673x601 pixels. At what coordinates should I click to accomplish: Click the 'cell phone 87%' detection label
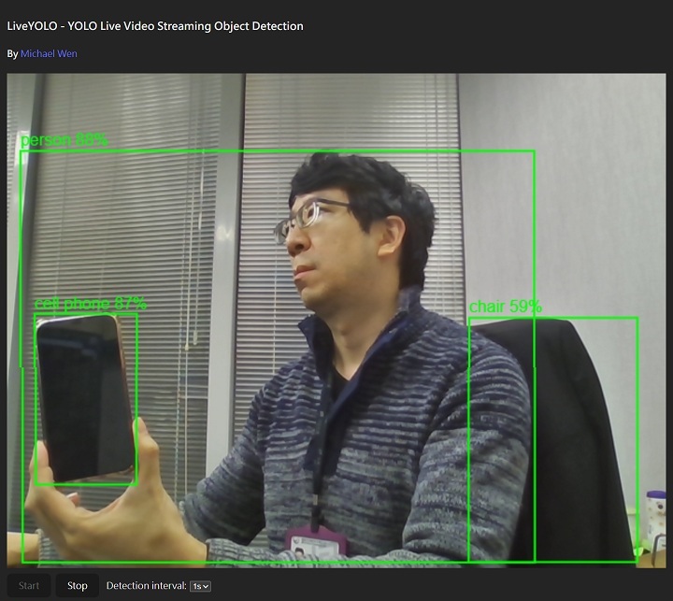91,304
